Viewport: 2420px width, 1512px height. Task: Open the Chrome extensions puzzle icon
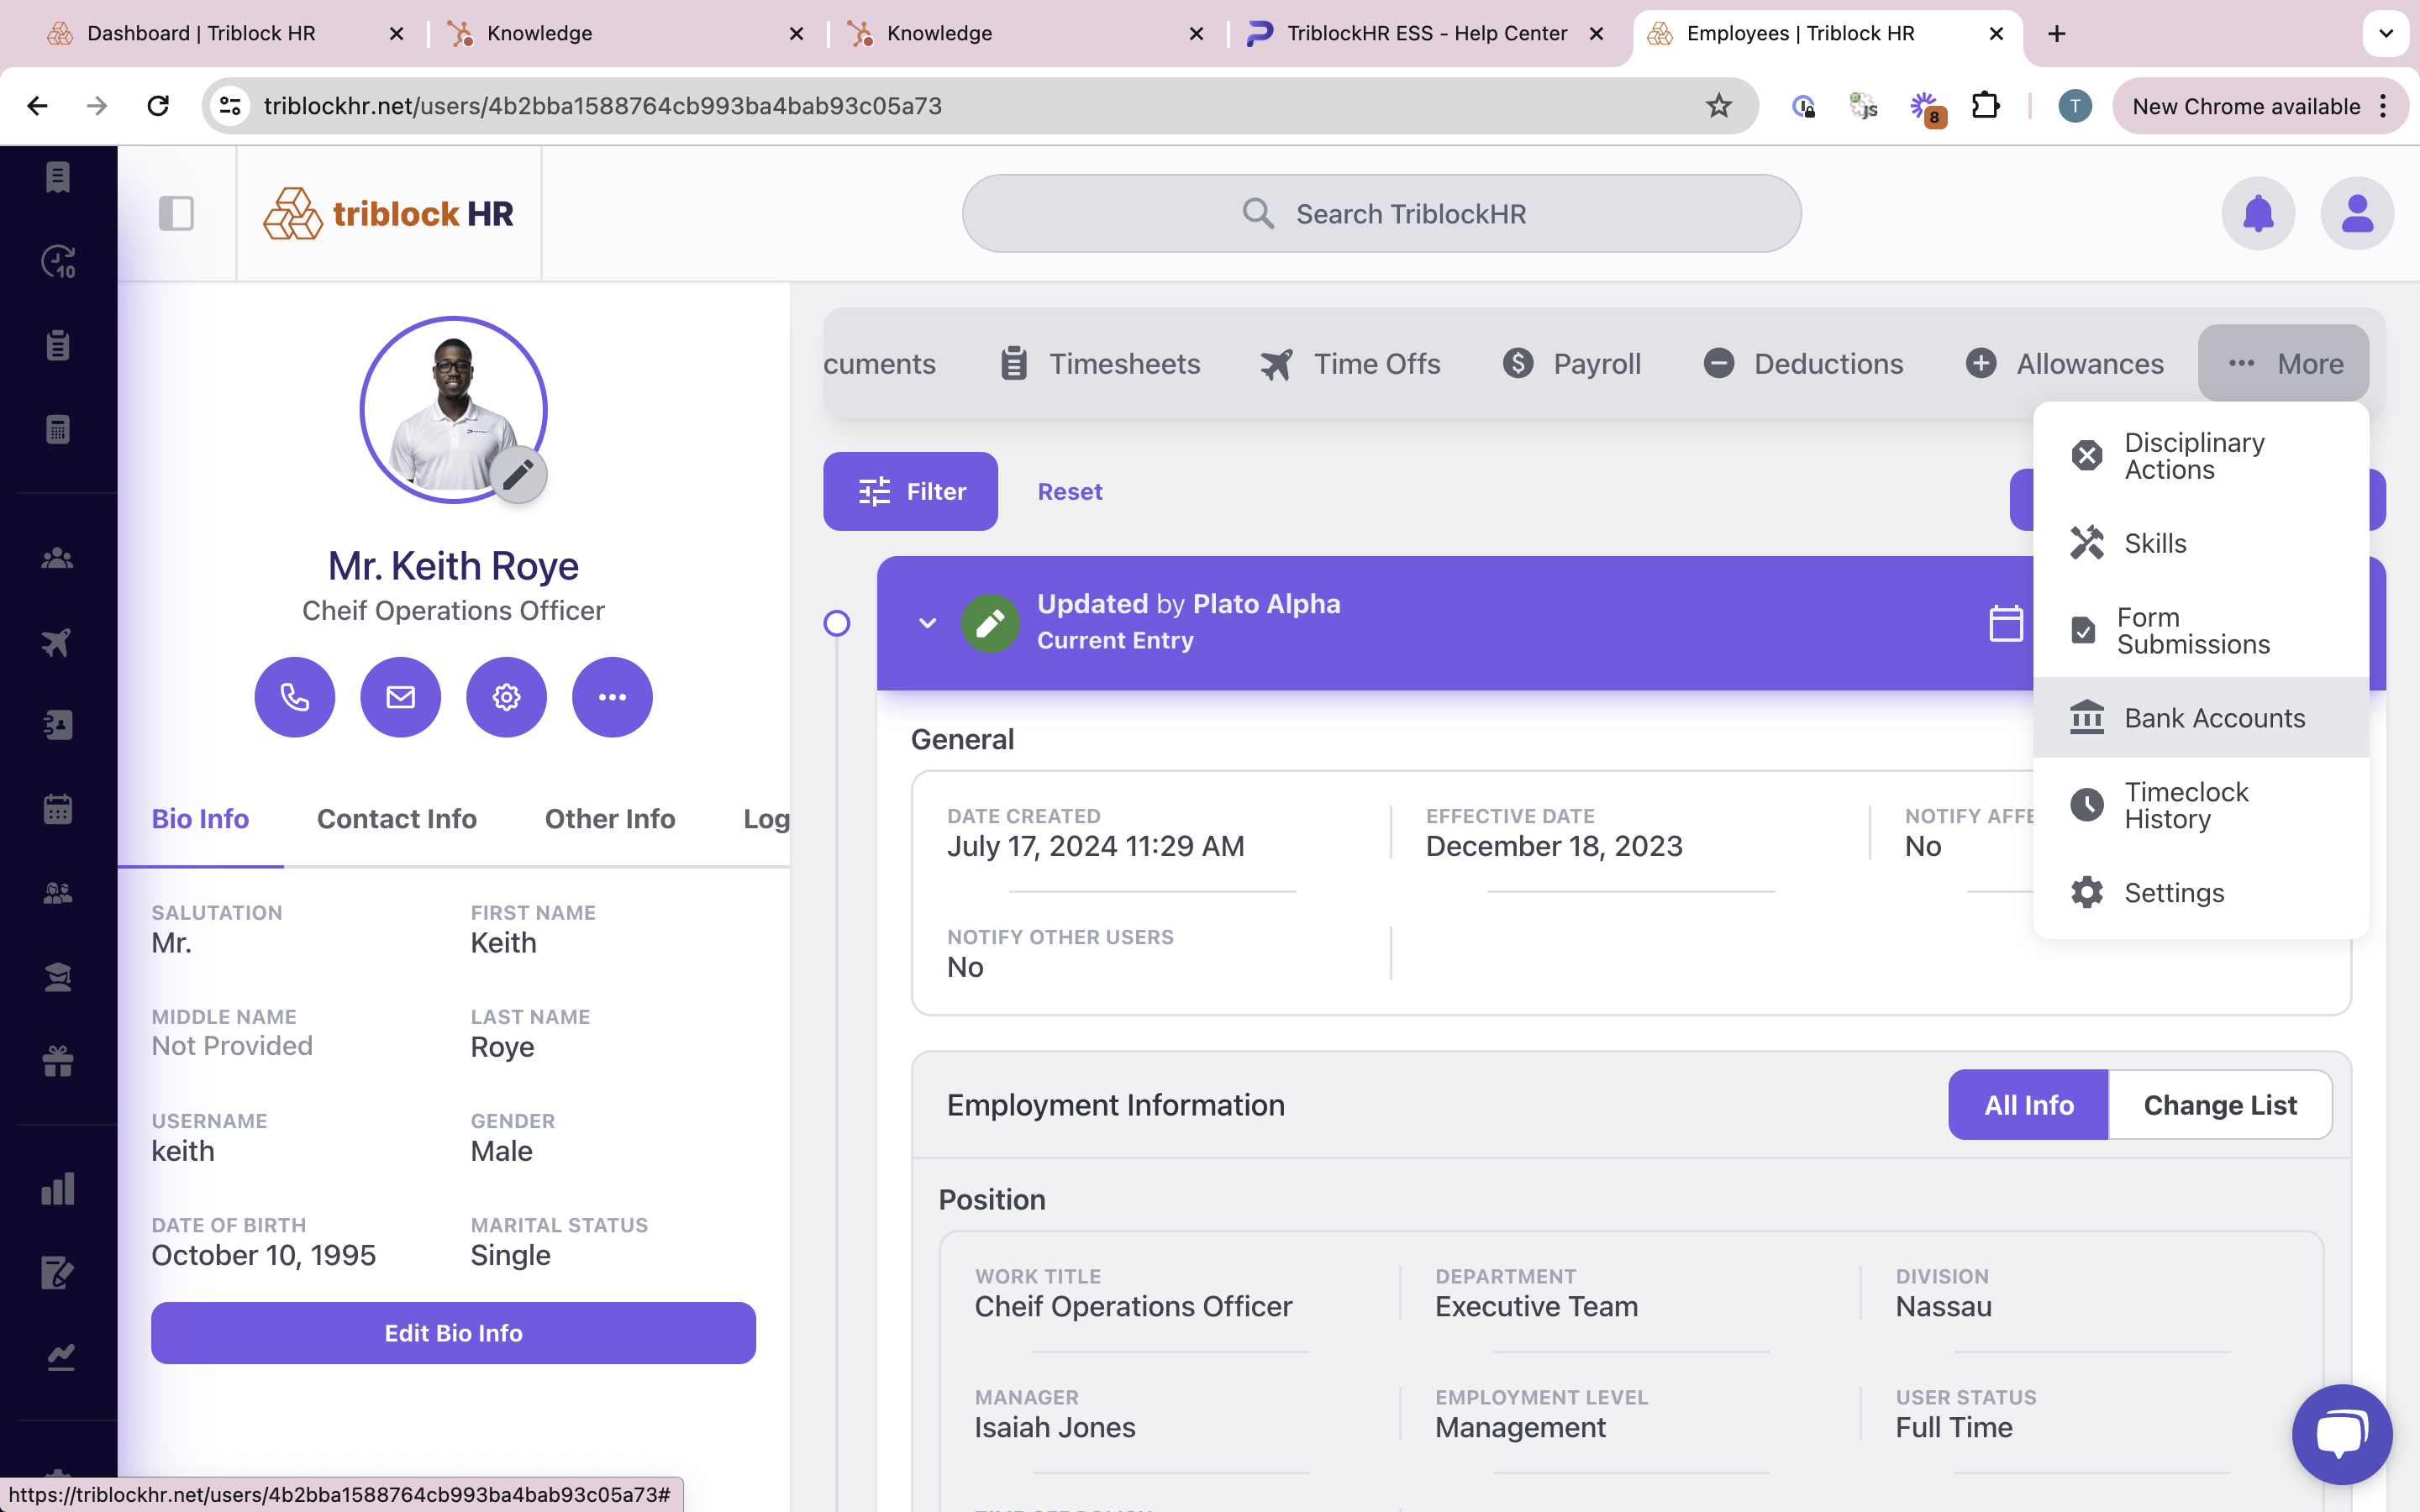click(x=1985, y=106)
